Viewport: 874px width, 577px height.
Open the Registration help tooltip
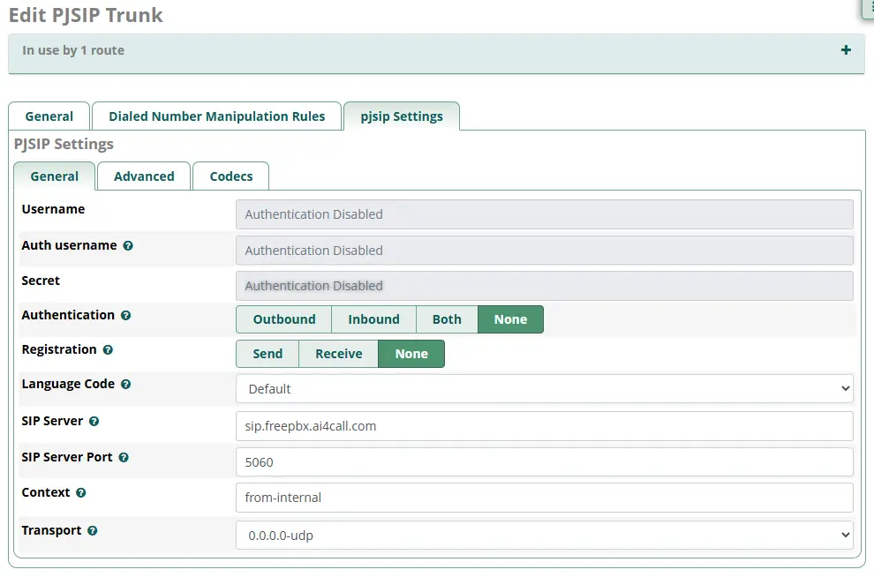pyautogui.click(x=108, y=349)
